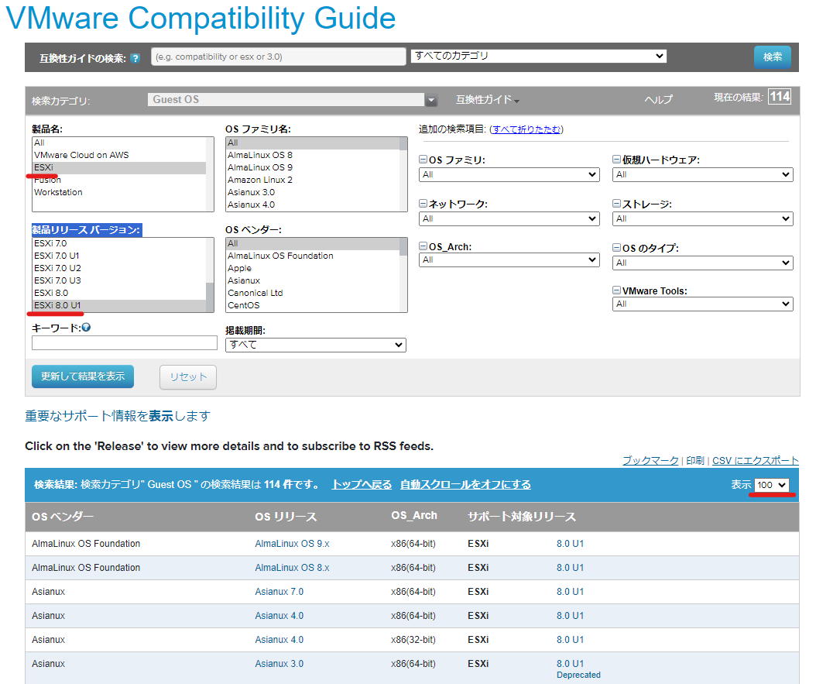Viewport: 816px width, 684px height.
Task: Click the help icon beside 互換性ガイドの検索
Action: pyautogui.click(x=137, y=57)
